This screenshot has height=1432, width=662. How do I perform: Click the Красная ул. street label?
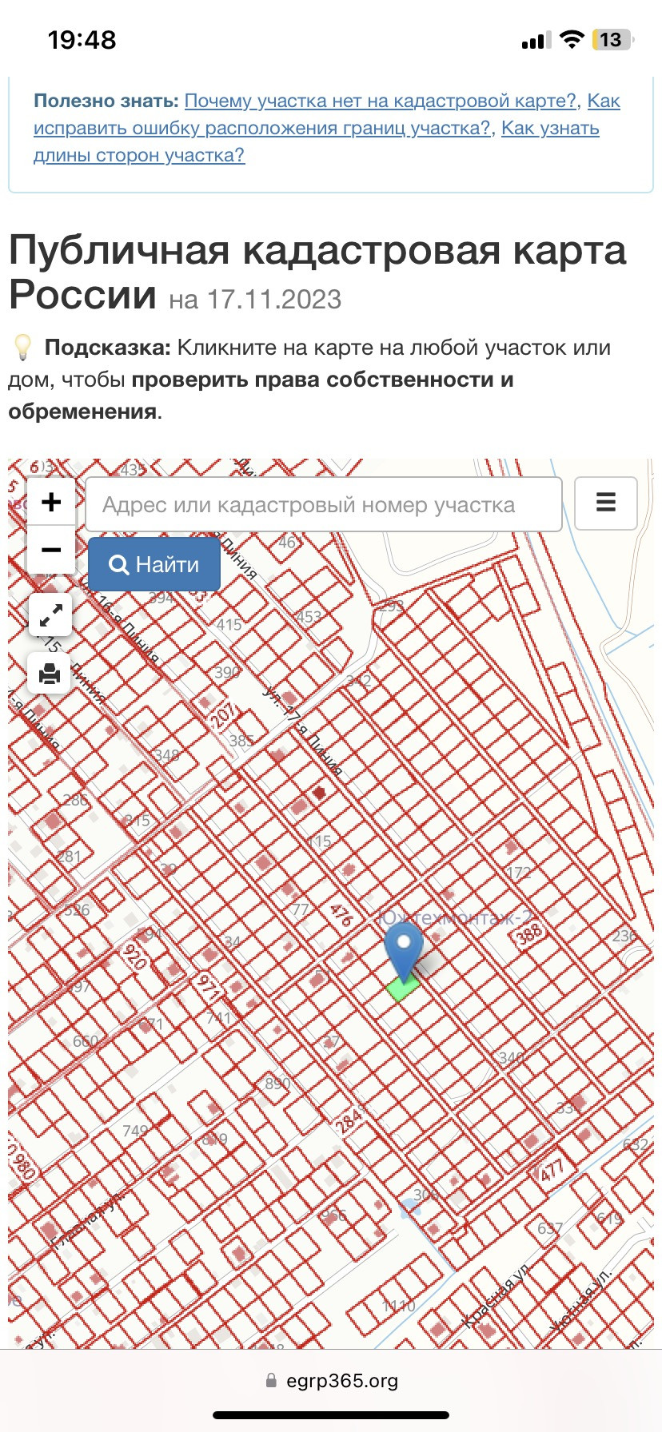click(497, 1295)
